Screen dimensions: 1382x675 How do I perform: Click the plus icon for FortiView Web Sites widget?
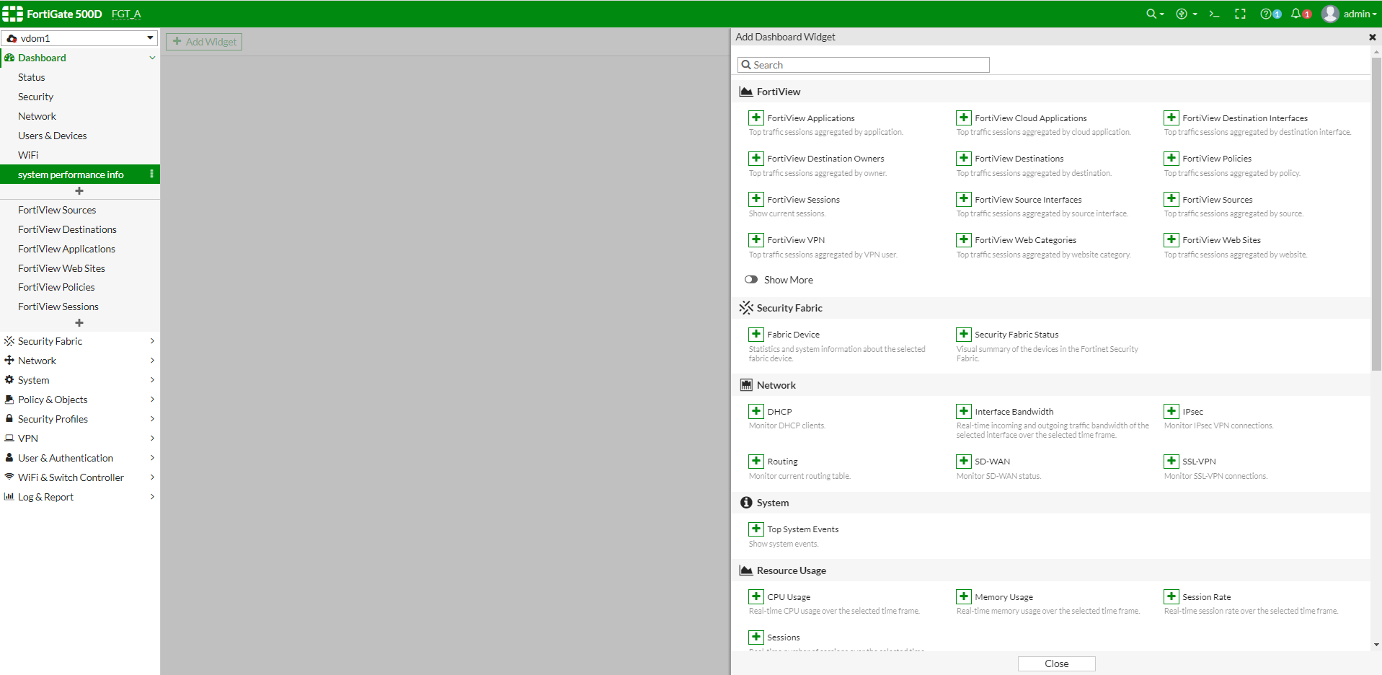[x=1171, y=239]
